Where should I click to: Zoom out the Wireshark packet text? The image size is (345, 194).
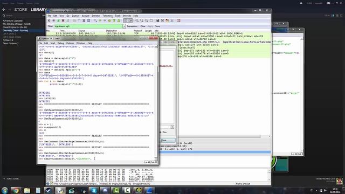click(141, 20)
